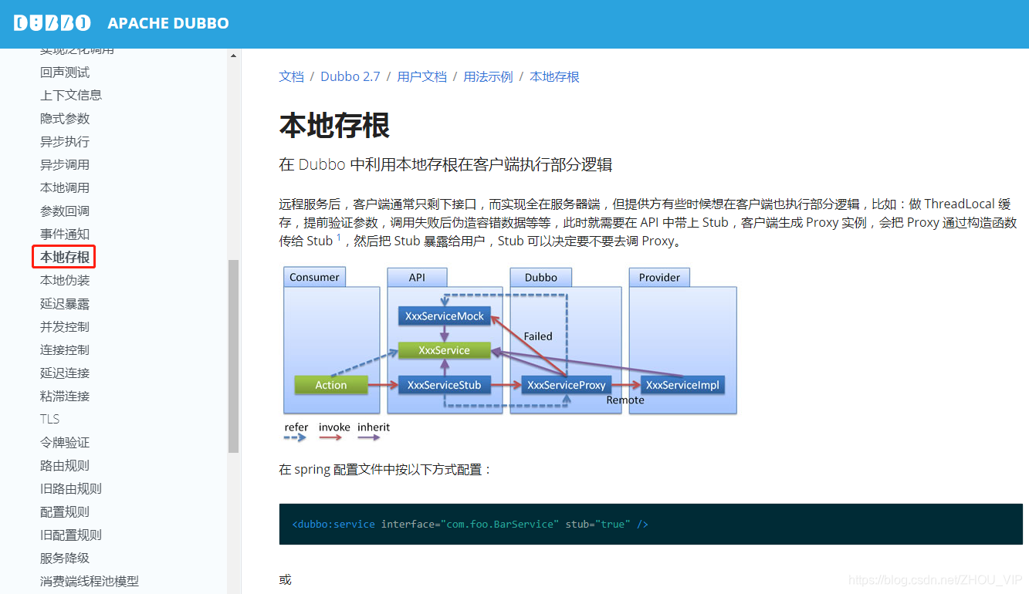Go to 路由规则 sidebar item
The height and width of the screenshot is (594, 1029).
(65, 465)
